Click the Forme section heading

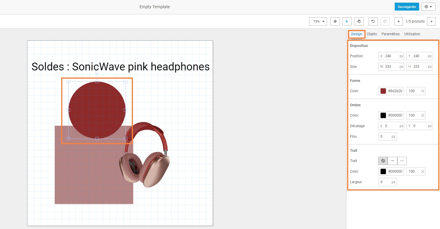(x=355, y=81)
